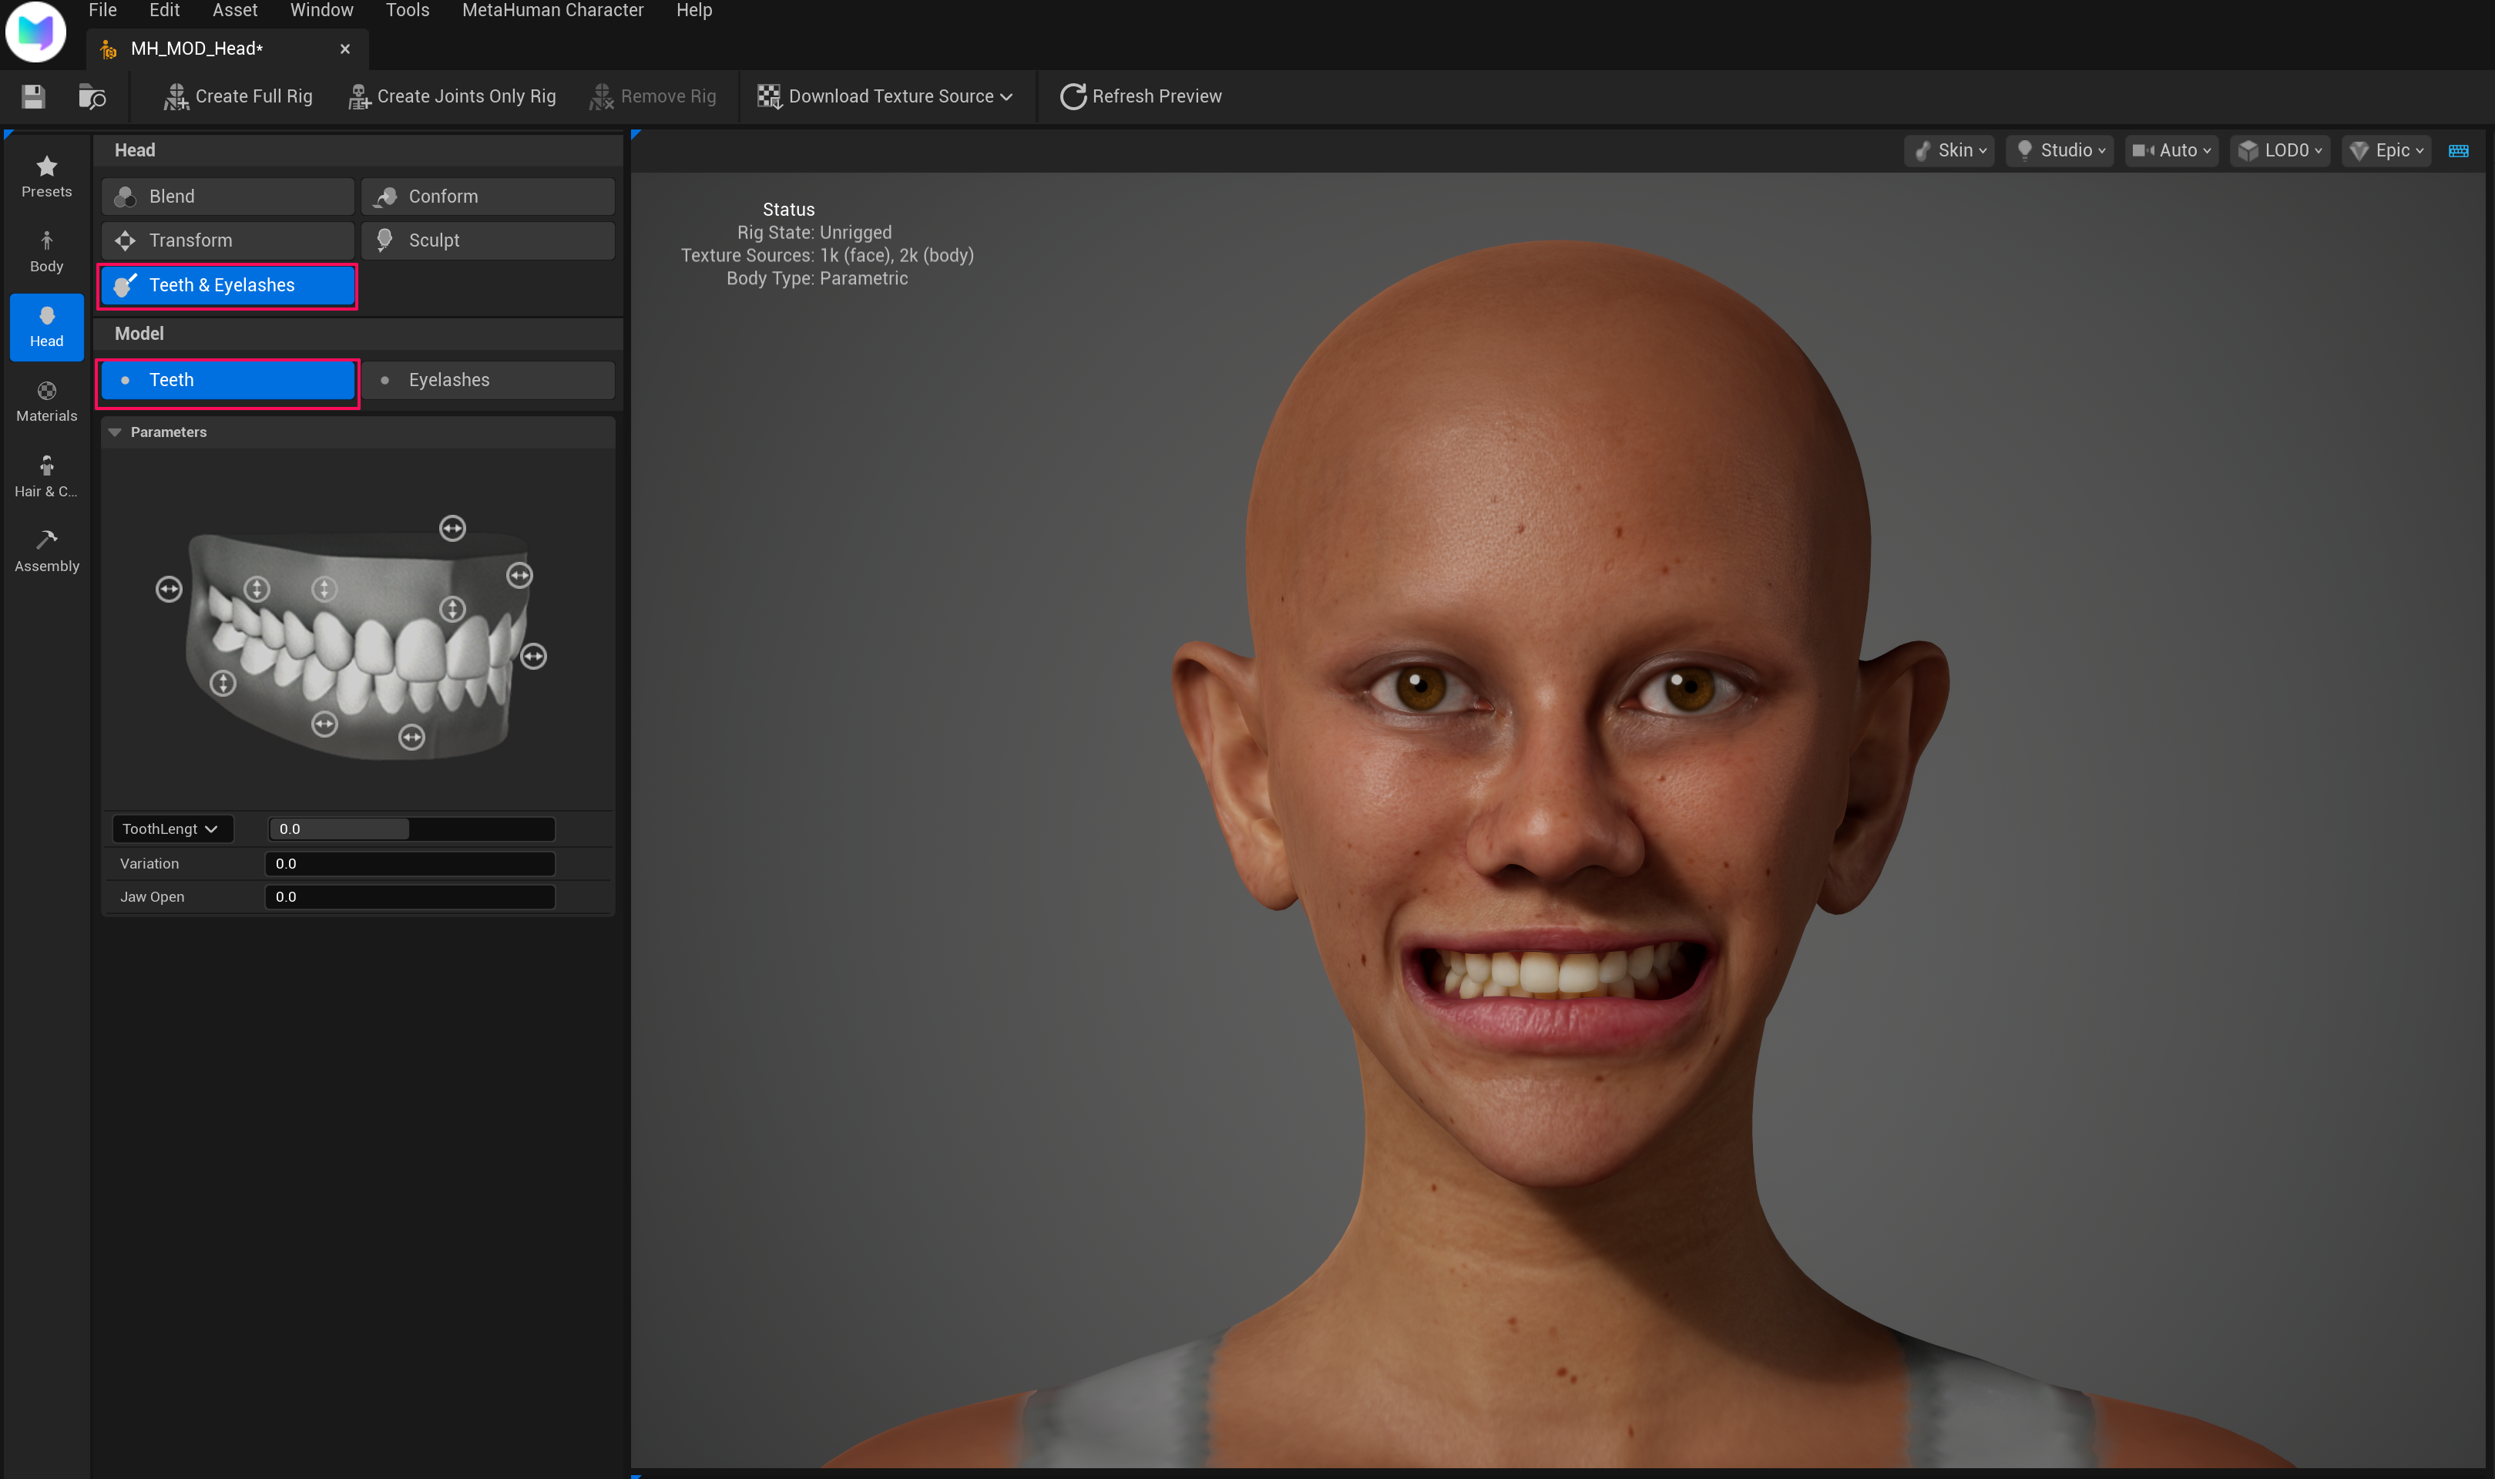
Task: Collapse the Parameters section
Action: click(x=115, y=432)
